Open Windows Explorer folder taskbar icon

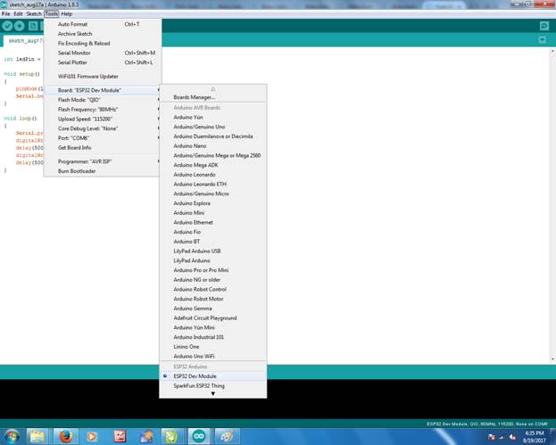37,436
